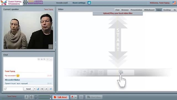Switch to the Presentation tab
Viewport: 177px width, 100px height.
click(x=136, y=10)
